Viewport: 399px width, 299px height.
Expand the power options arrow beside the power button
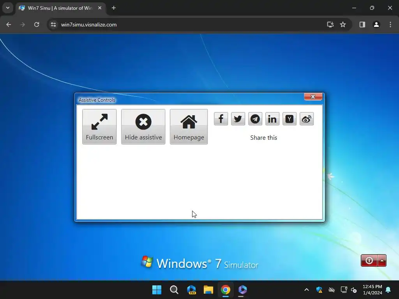[x=382, y=260]
